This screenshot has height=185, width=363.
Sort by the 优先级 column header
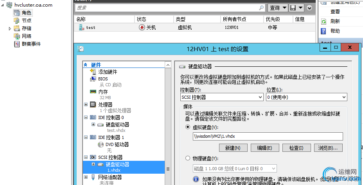click(278, 19)
